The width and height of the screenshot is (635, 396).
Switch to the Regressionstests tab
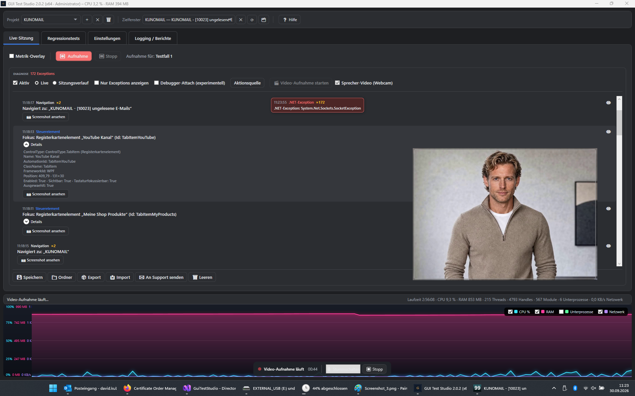(x=63, y=38)
